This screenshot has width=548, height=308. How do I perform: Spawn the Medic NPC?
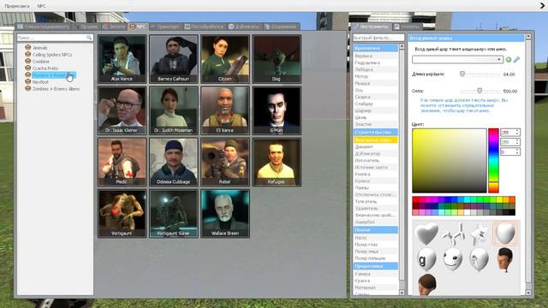122,162
